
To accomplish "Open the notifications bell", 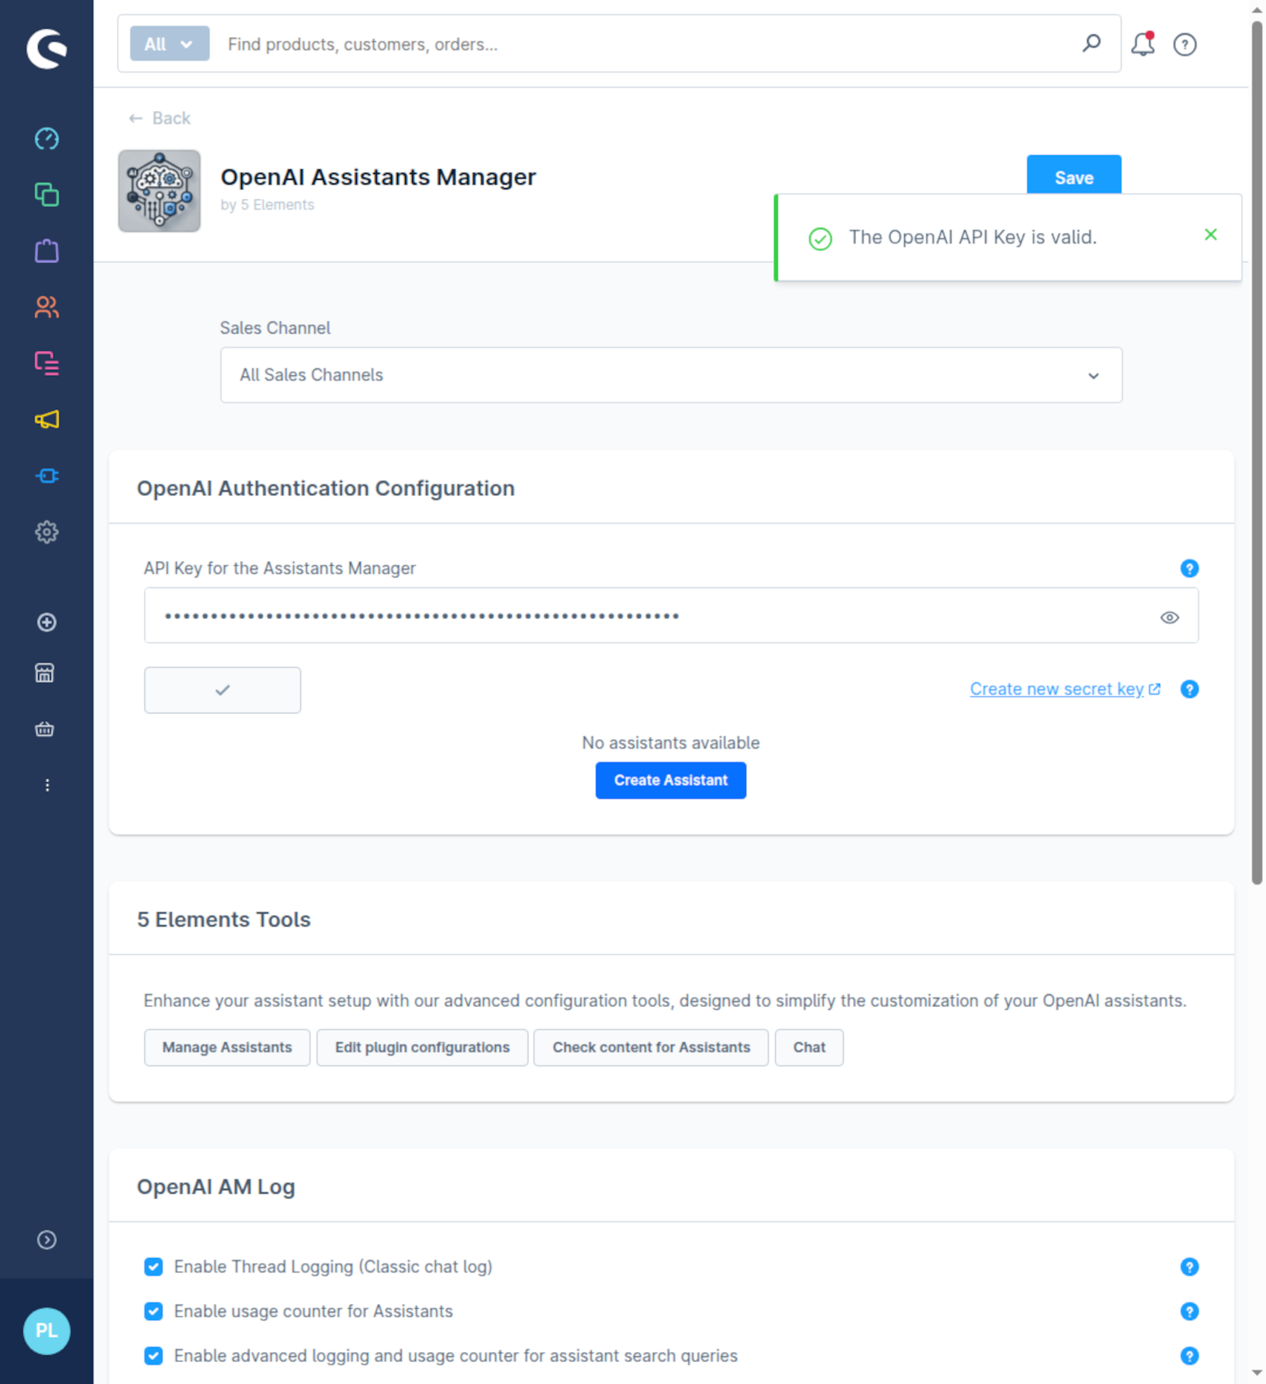I will [x=1143, y=44].
